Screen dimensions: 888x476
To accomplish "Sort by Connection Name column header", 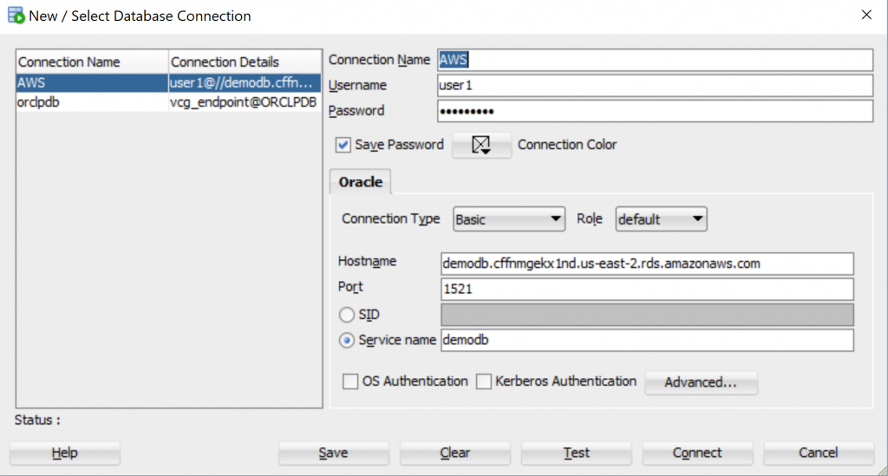I will (x=92, y=62).
